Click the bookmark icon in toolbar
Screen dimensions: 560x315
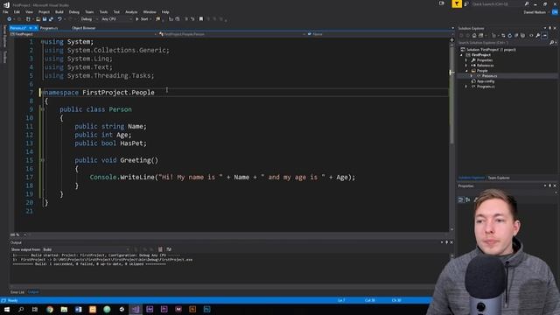[201, 19]
